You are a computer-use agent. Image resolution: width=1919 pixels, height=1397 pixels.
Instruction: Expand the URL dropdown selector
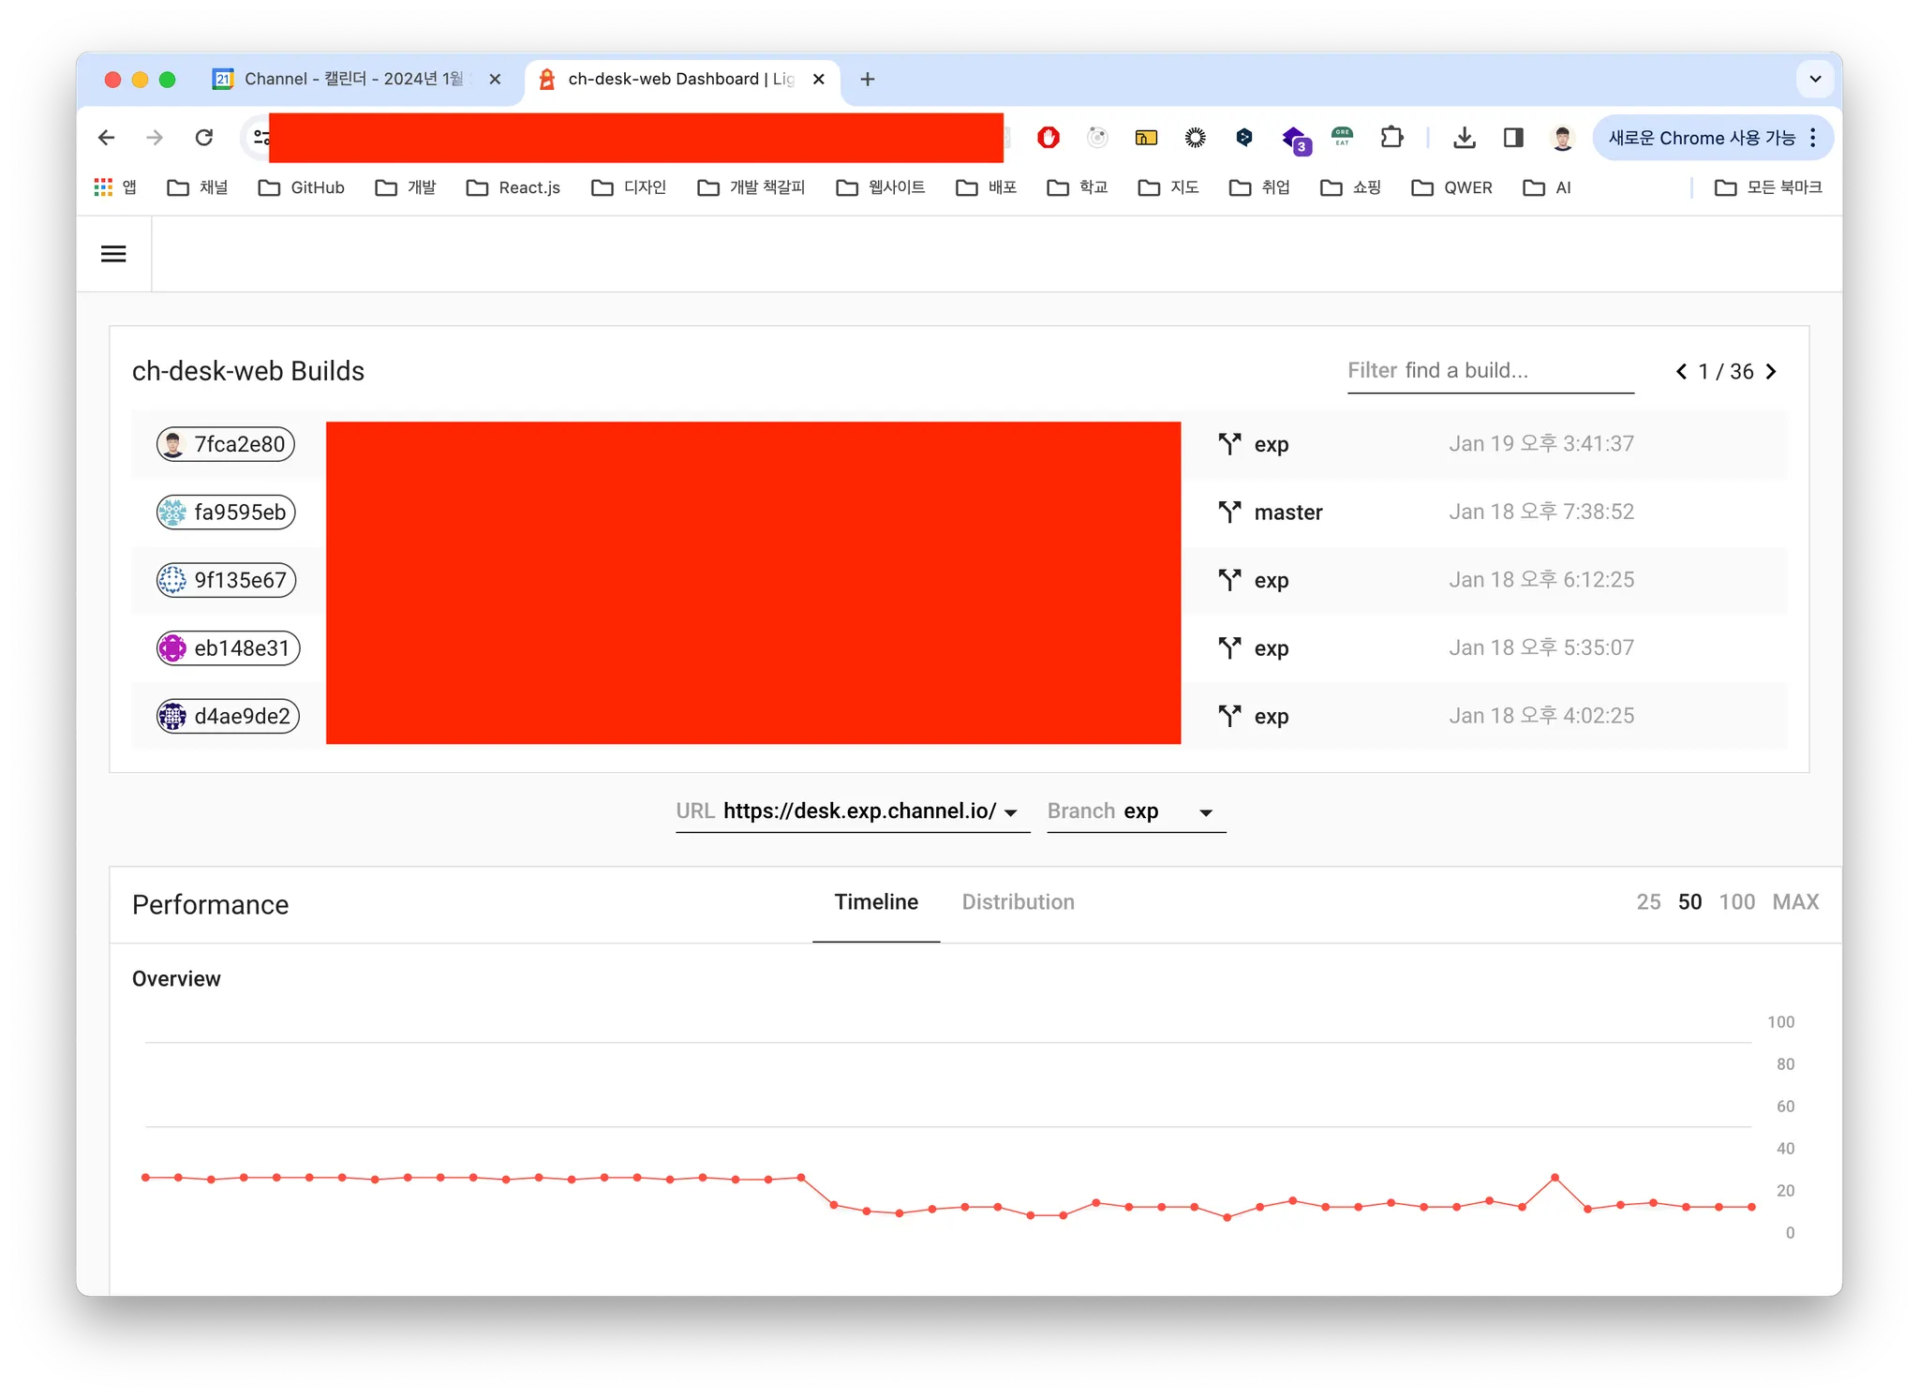pyautogui.click(x=1010, y=812)
